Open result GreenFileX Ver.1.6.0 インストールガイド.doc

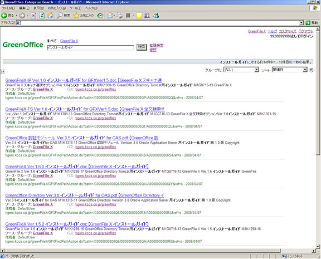(77, 167)
